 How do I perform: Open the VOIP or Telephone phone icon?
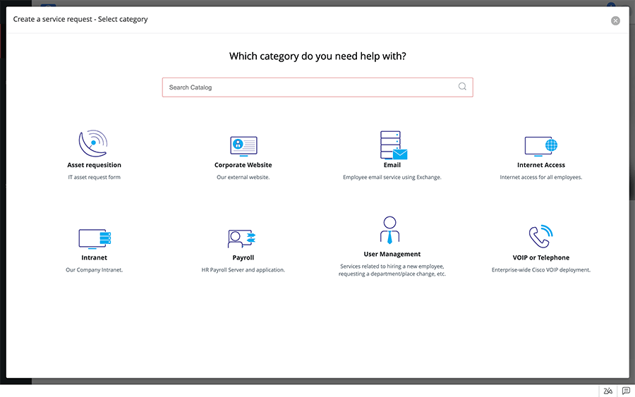tap(540, 236)
